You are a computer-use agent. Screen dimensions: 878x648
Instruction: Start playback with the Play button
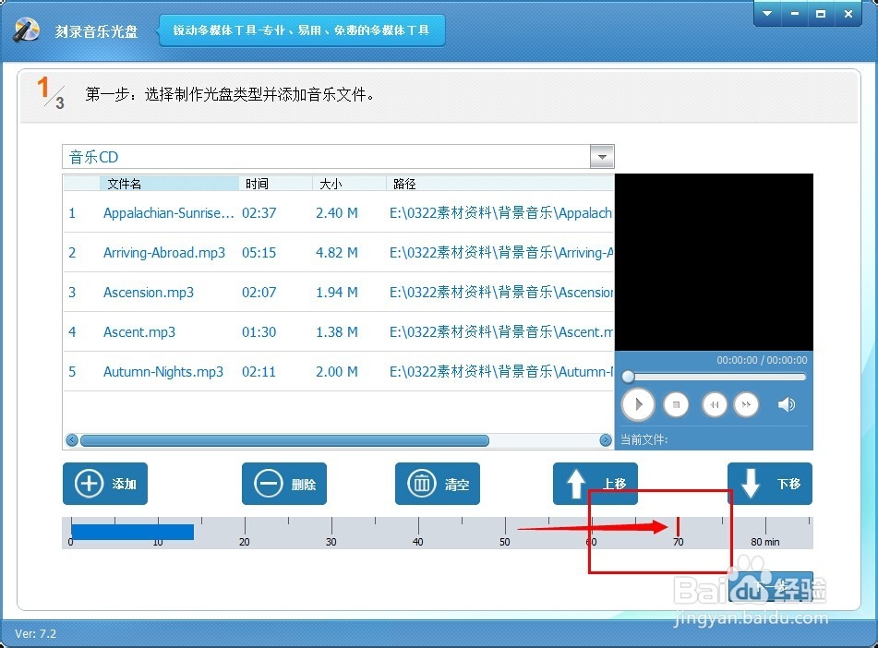(638, 403)
